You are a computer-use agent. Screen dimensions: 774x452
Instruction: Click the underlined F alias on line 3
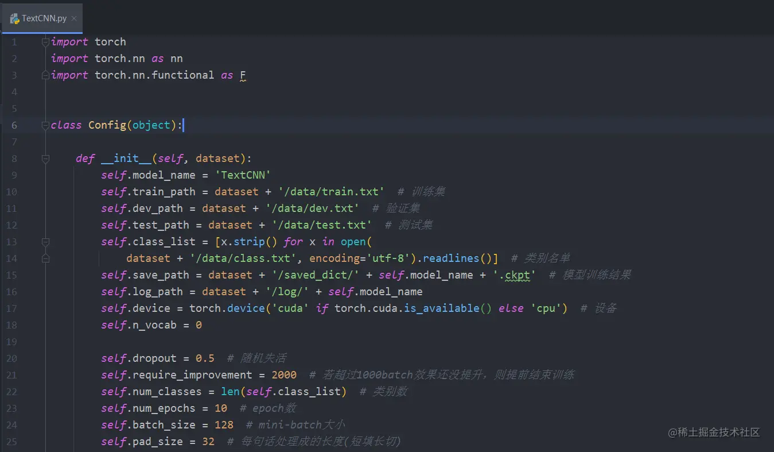(x=243, y=75)
